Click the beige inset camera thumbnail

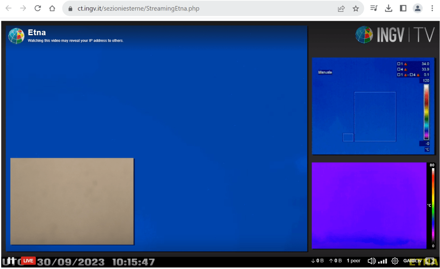72,201
